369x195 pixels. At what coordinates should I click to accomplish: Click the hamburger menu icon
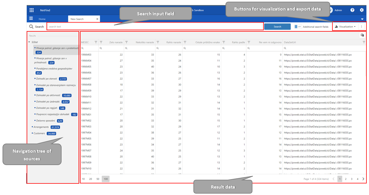tap(31, 19)
